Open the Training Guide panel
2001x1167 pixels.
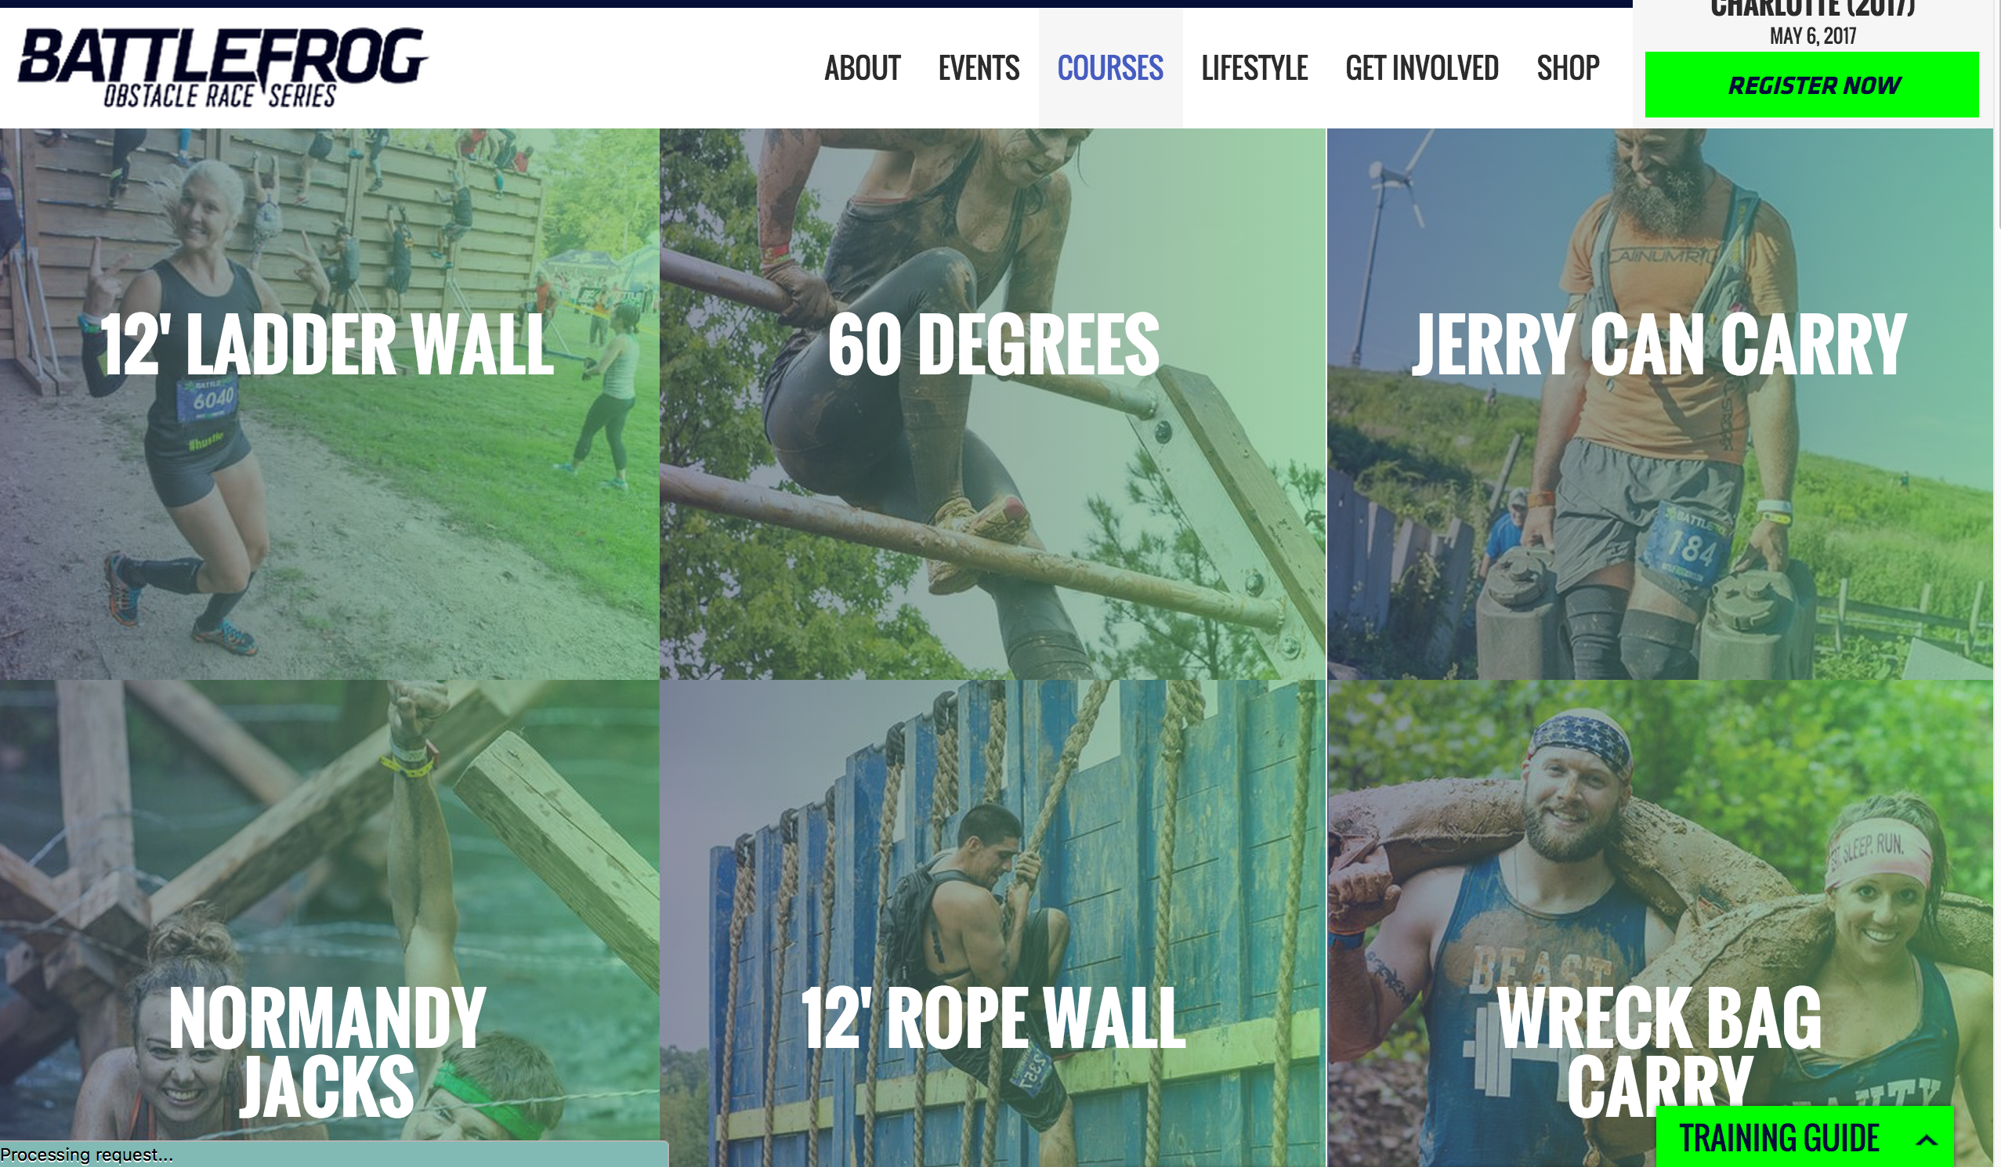coord(1805,1136)
